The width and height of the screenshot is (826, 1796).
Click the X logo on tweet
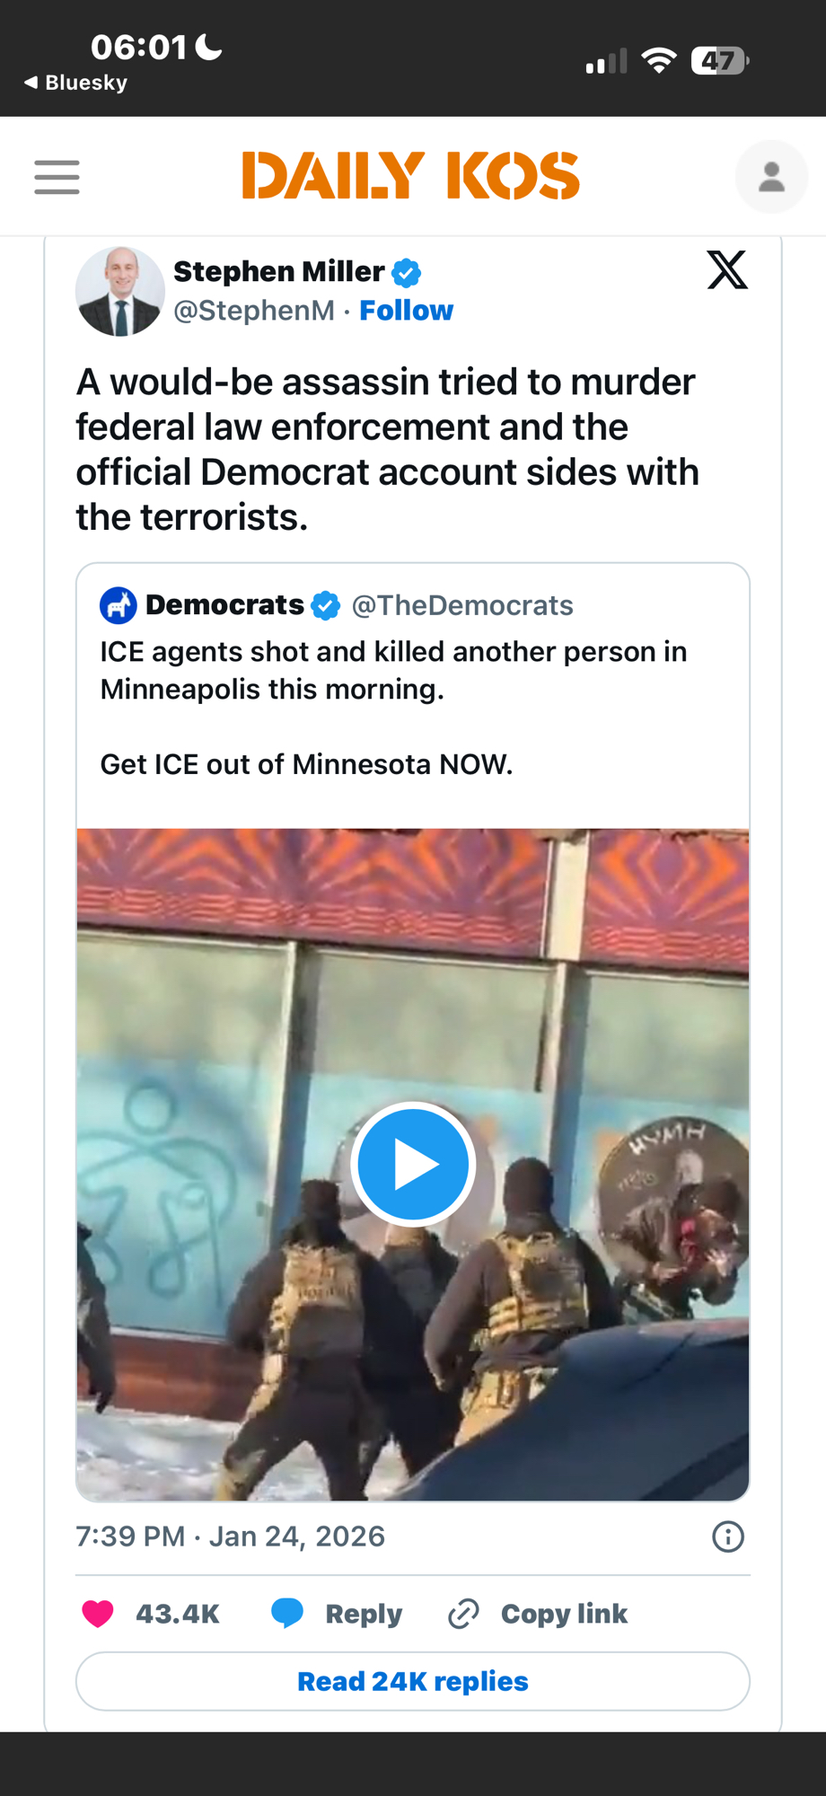(726, 270)
